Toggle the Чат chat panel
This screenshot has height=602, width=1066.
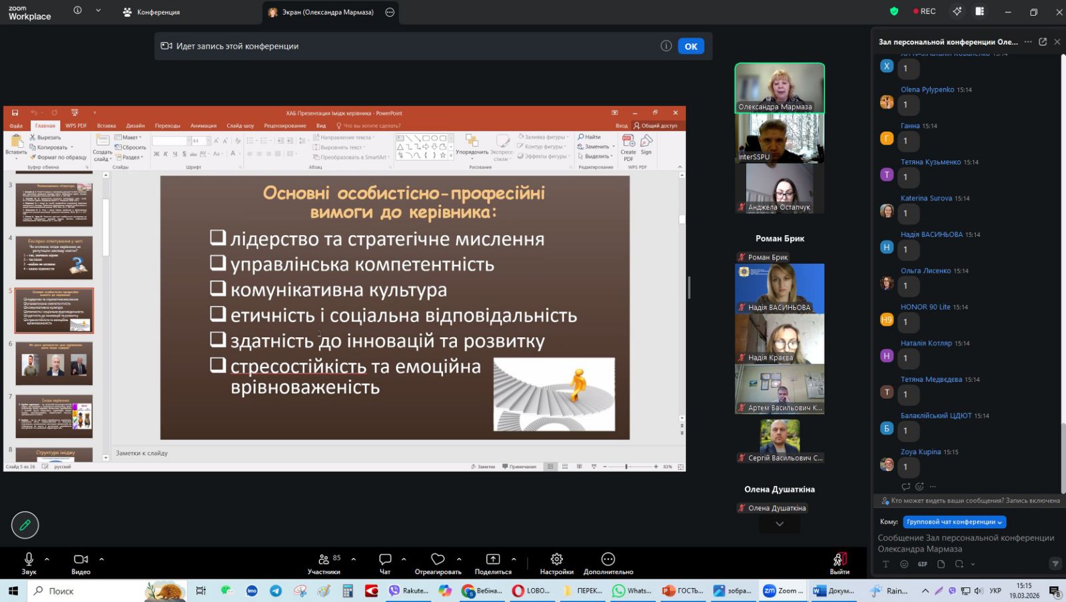385,559
